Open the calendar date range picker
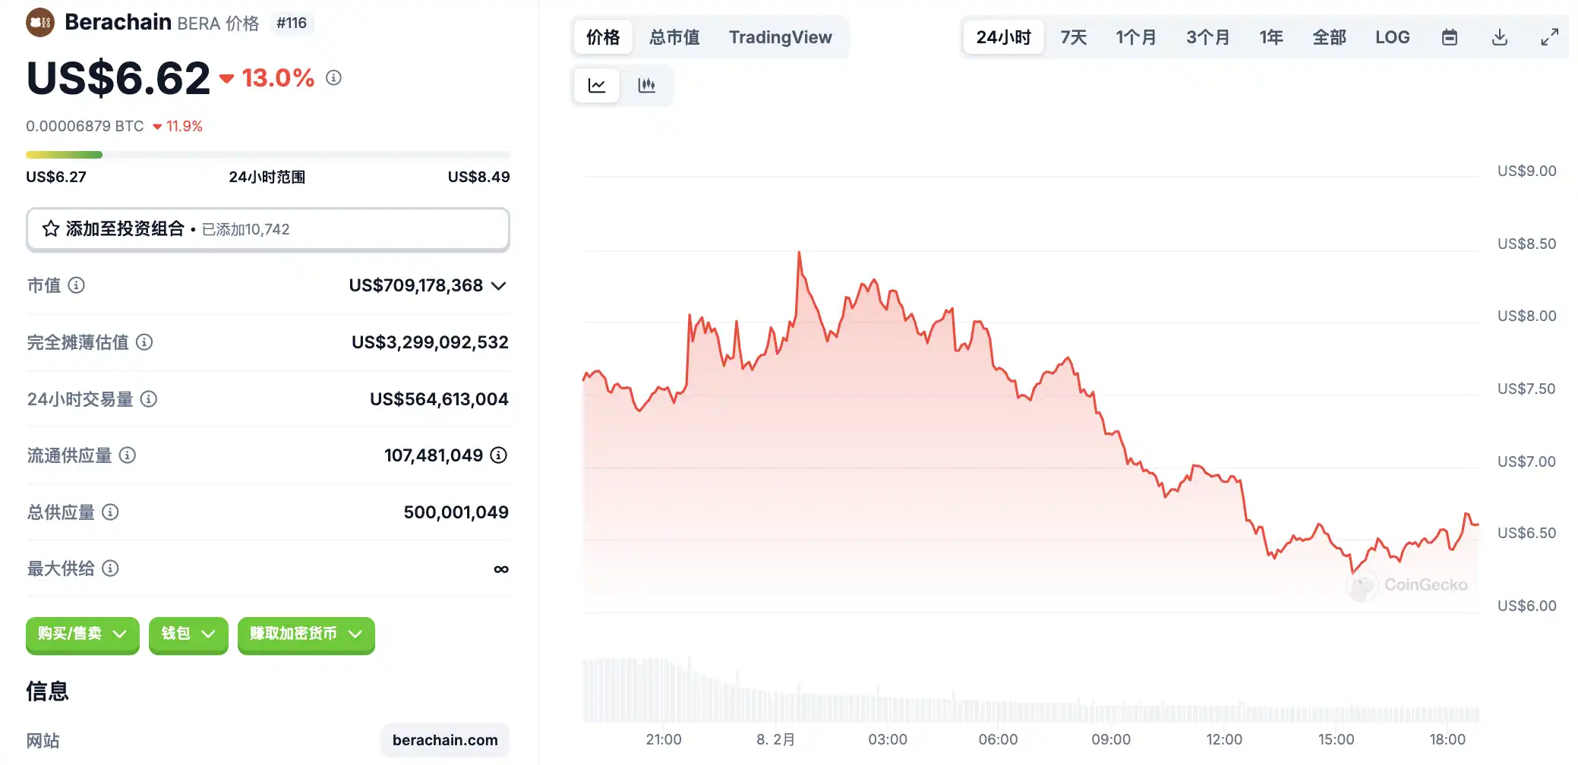Screen dimensions: 1578x765 (x=1449, y=37)
